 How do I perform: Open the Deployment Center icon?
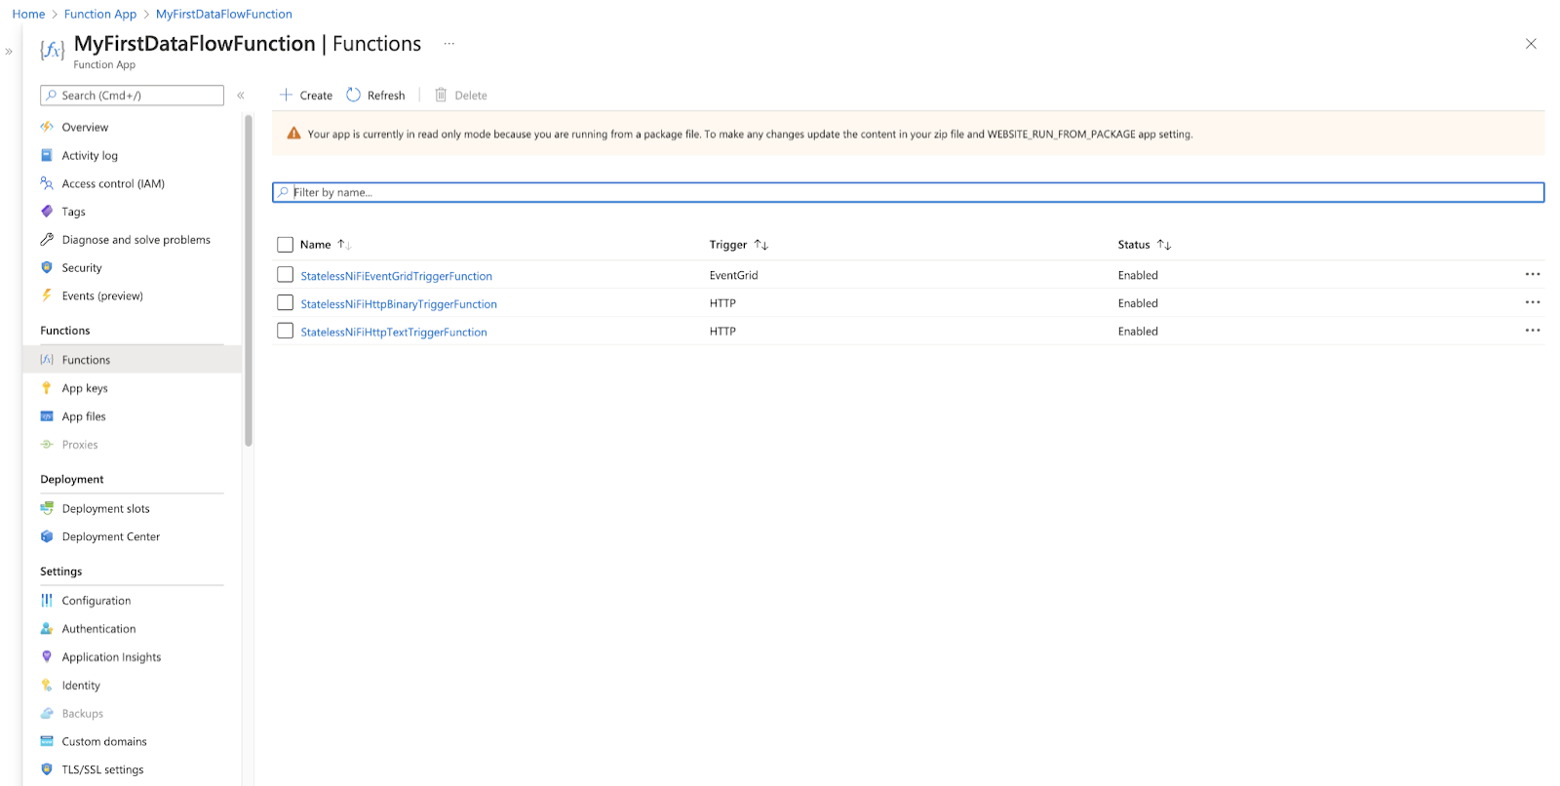click(47, 536)
